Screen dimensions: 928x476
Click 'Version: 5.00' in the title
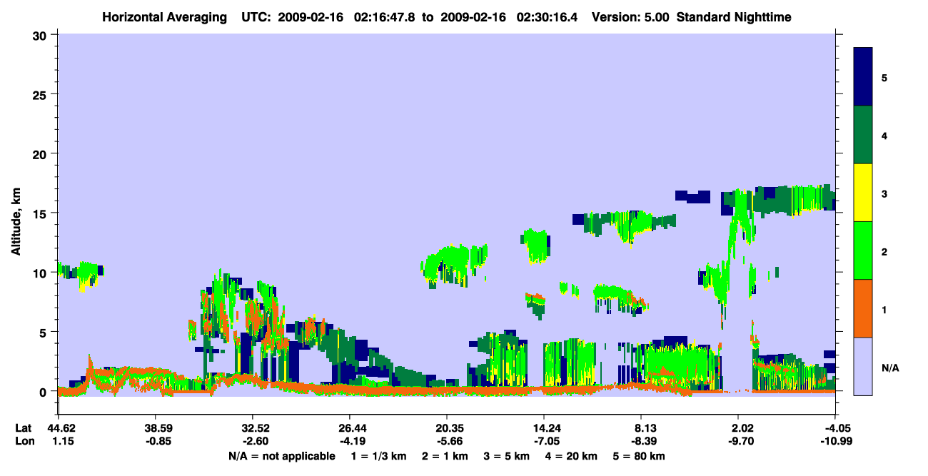[630, 16]
